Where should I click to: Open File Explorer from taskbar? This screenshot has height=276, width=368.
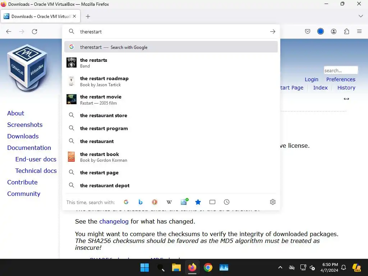click(x=176, y=267)
